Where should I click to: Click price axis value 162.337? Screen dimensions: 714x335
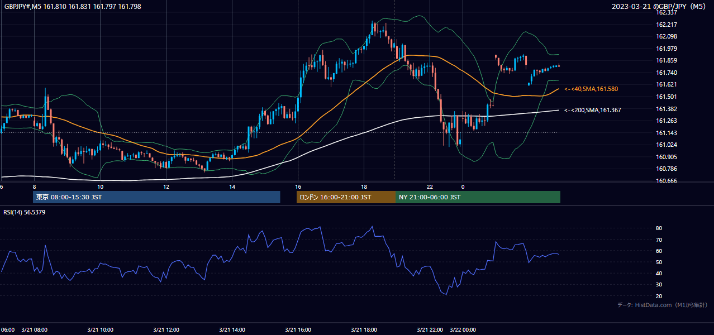667,12
